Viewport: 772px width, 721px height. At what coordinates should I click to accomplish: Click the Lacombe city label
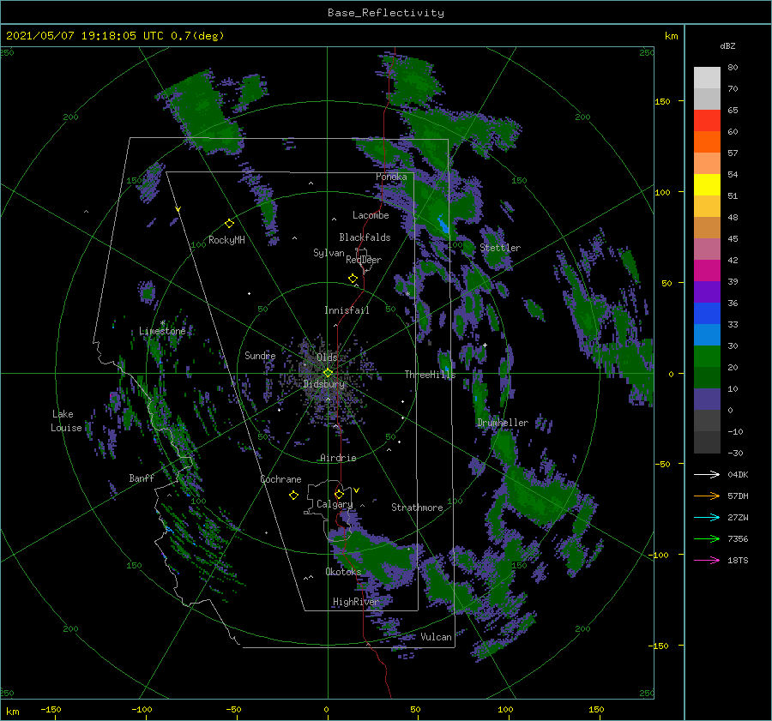click(371, 215)
